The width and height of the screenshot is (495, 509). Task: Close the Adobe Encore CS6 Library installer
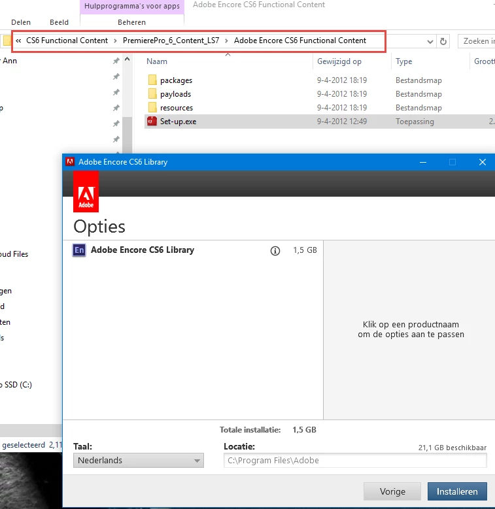pos(483,162)
